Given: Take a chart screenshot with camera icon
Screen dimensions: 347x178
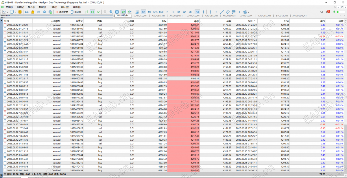Looking at the screenshot, I should pos(137,12).
